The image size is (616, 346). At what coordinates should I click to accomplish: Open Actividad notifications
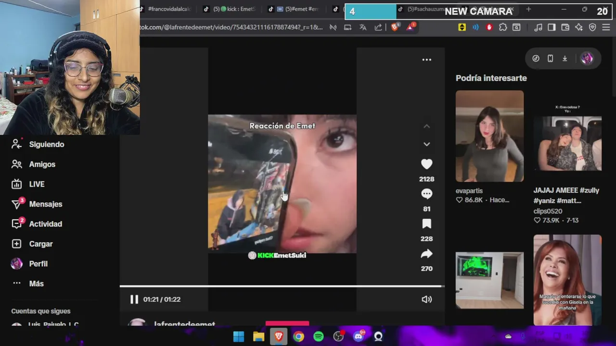46,224
